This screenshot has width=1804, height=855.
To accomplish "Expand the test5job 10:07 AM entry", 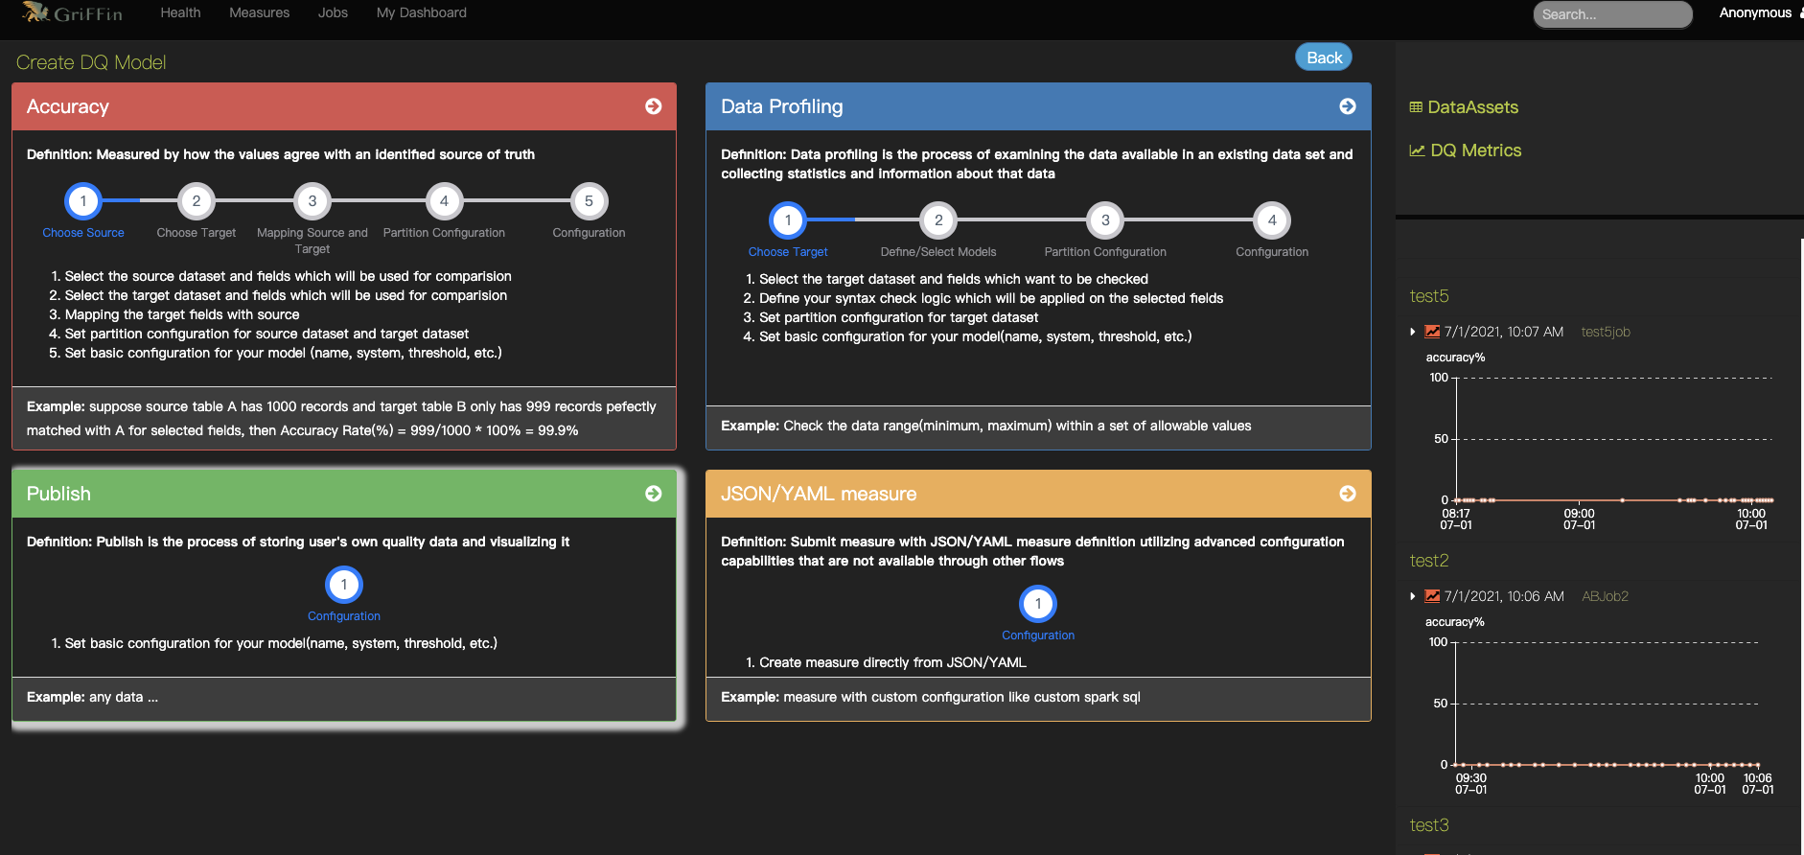I will click(1413, 332).
